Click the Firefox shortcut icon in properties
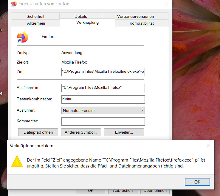 click(x=22, y=37)
